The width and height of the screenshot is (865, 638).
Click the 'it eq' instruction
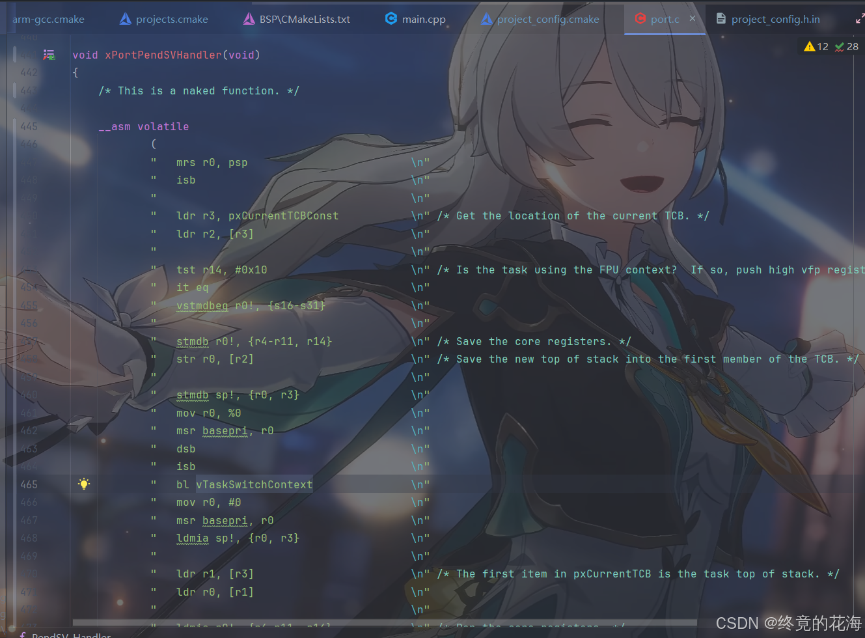193,287
